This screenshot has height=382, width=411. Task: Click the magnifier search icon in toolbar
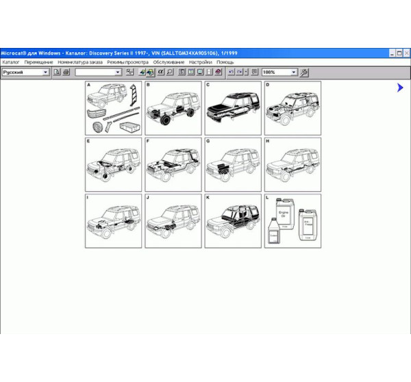coord(169,72)
